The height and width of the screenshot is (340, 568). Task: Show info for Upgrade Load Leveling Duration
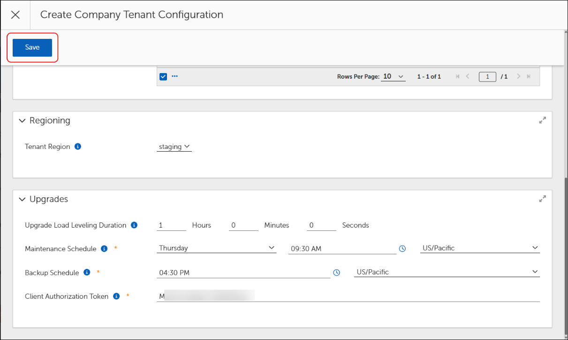[134, 225]
